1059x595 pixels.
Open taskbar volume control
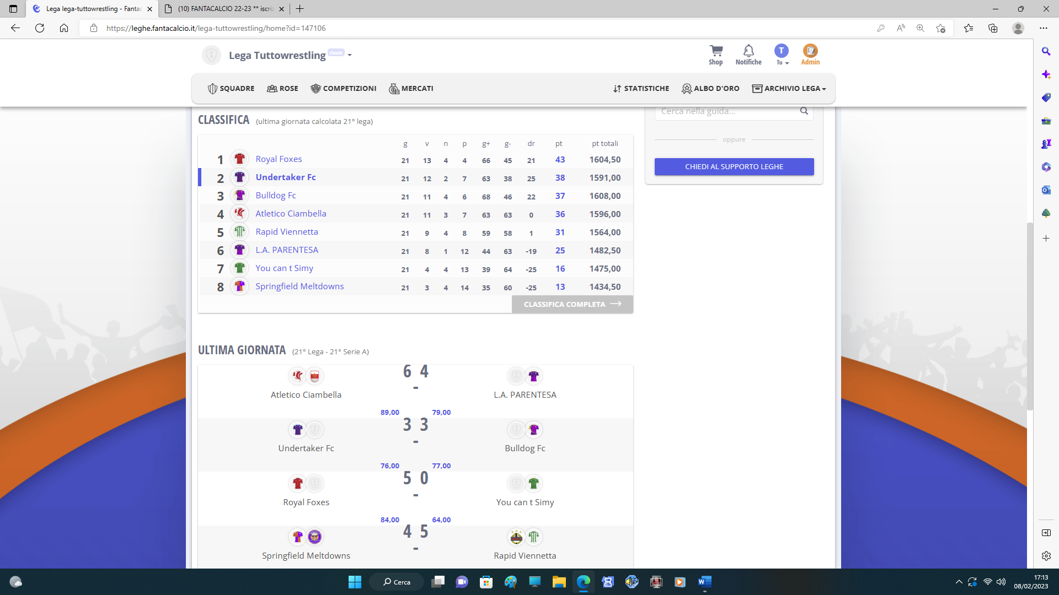click(1001, 582)
